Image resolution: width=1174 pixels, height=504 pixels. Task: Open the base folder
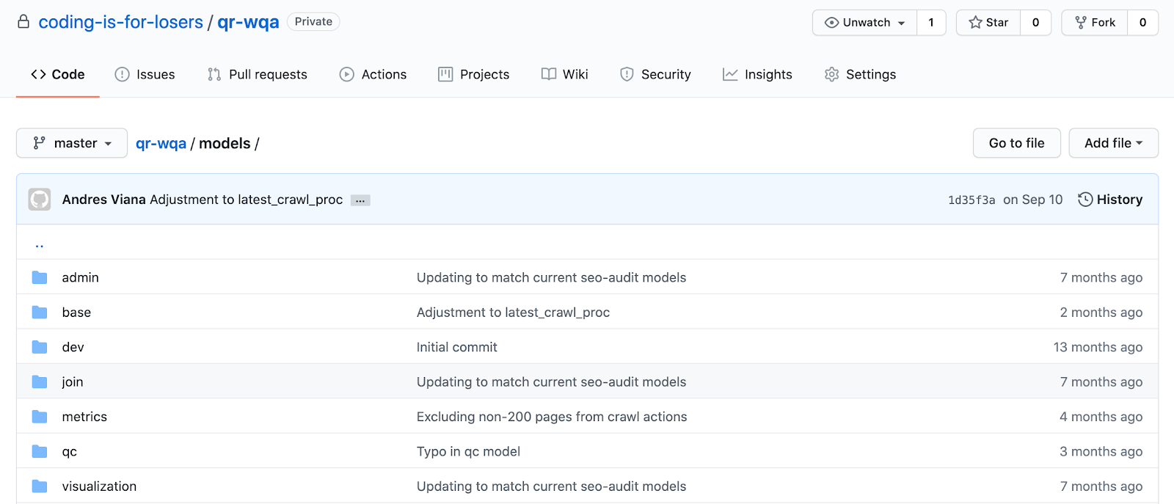click(76, 313)
